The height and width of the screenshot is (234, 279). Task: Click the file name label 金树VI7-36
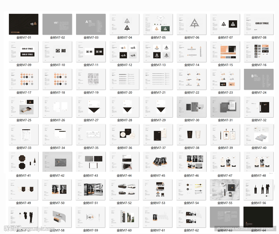(124, 148)
